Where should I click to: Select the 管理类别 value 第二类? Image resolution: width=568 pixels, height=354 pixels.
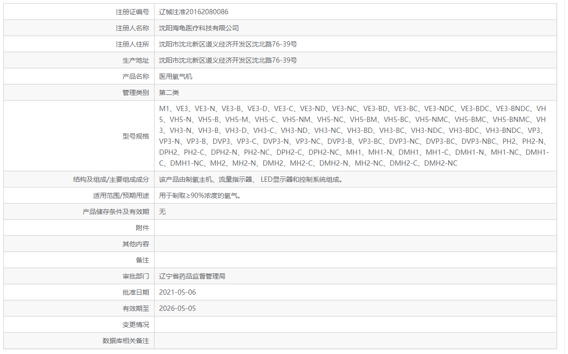pyautogui.click(x=167, y=92)
